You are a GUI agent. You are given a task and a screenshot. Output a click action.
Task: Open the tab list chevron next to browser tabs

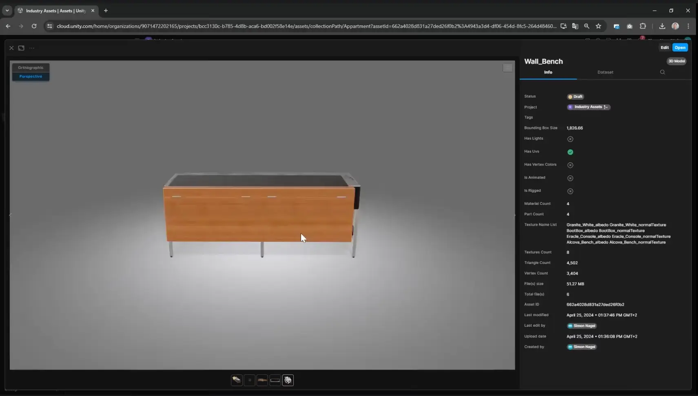[7, 10]
